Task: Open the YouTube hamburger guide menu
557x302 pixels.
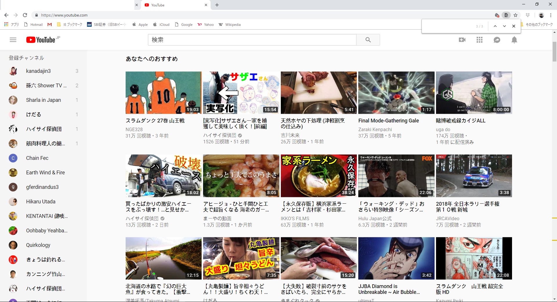Action: coord(13,40)
